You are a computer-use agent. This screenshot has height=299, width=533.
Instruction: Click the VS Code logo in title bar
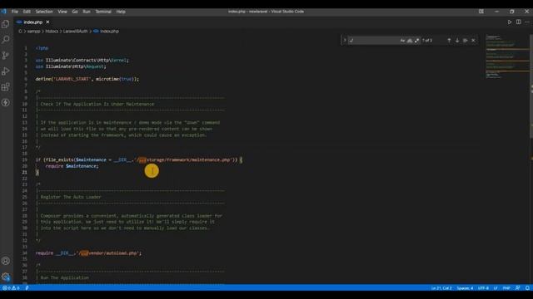pyautogui.click(x=3, y=11)
